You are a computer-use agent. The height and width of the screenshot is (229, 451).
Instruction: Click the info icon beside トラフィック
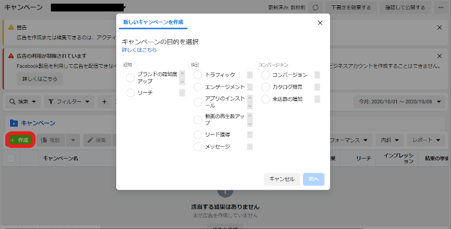tap(250, 75)
